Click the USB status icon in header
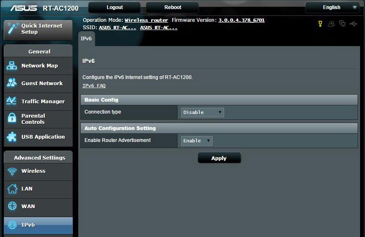This screenshot has width=365, height=237. tap(353, 24)
